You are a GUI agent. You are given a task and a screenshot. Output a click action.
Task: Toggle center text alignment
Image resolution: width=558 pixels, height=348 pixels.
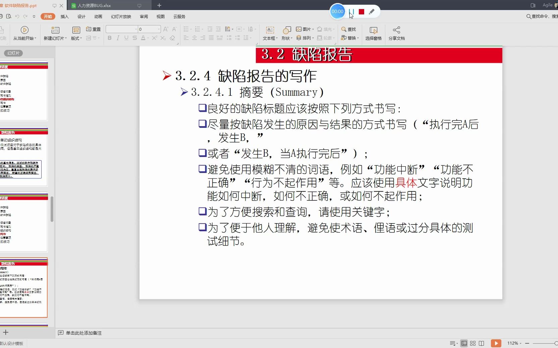point(194,38)
